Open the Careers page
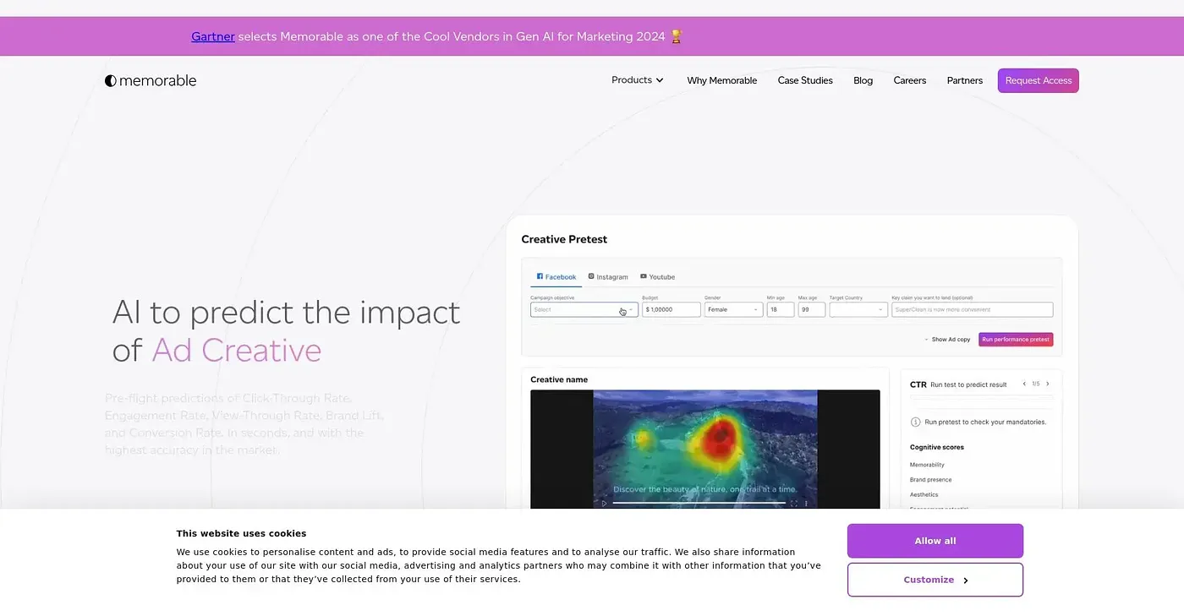This screenshot has width=1184, height=616. (910, 80)
